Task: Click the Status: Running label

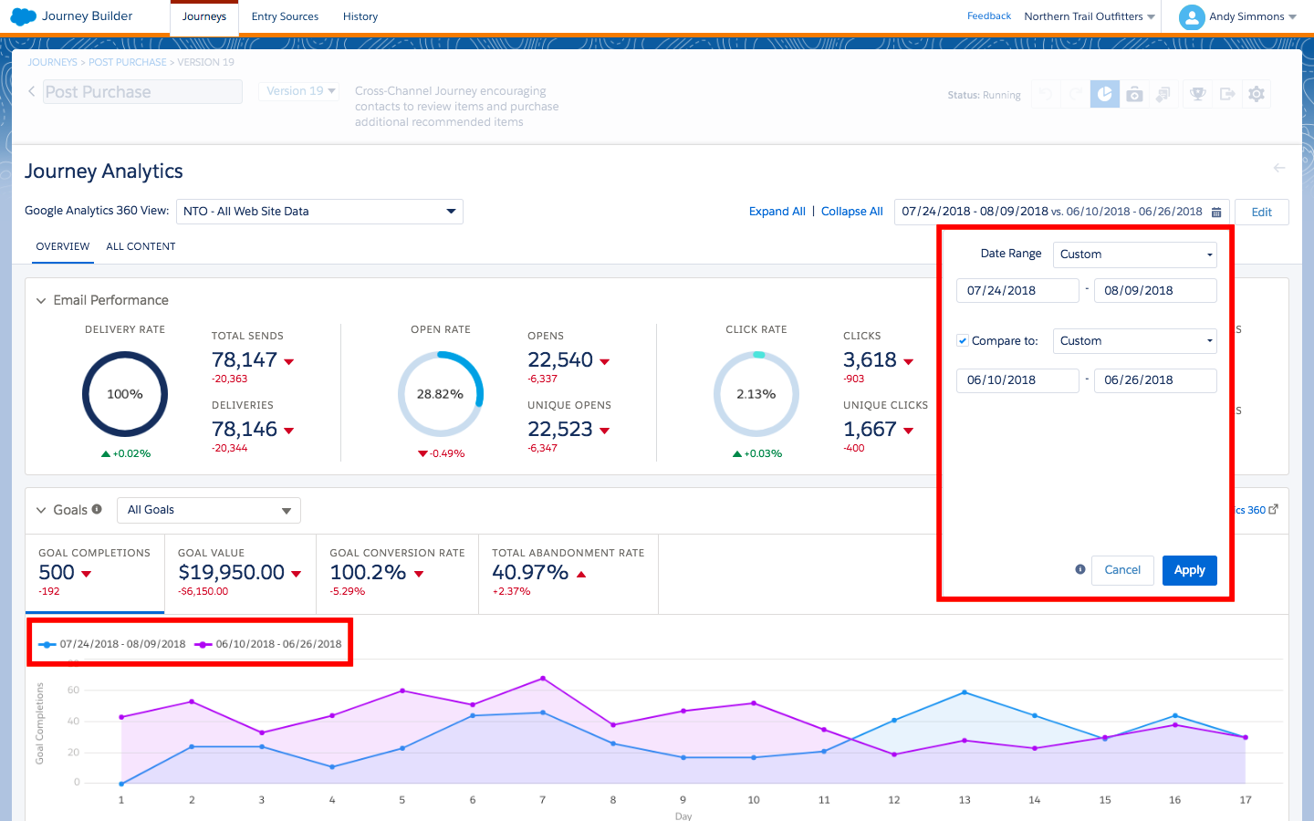Action: 984,95
